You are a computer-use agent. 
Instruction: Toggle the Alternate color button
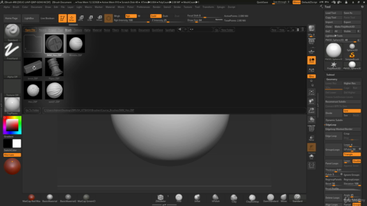point(12,155)
